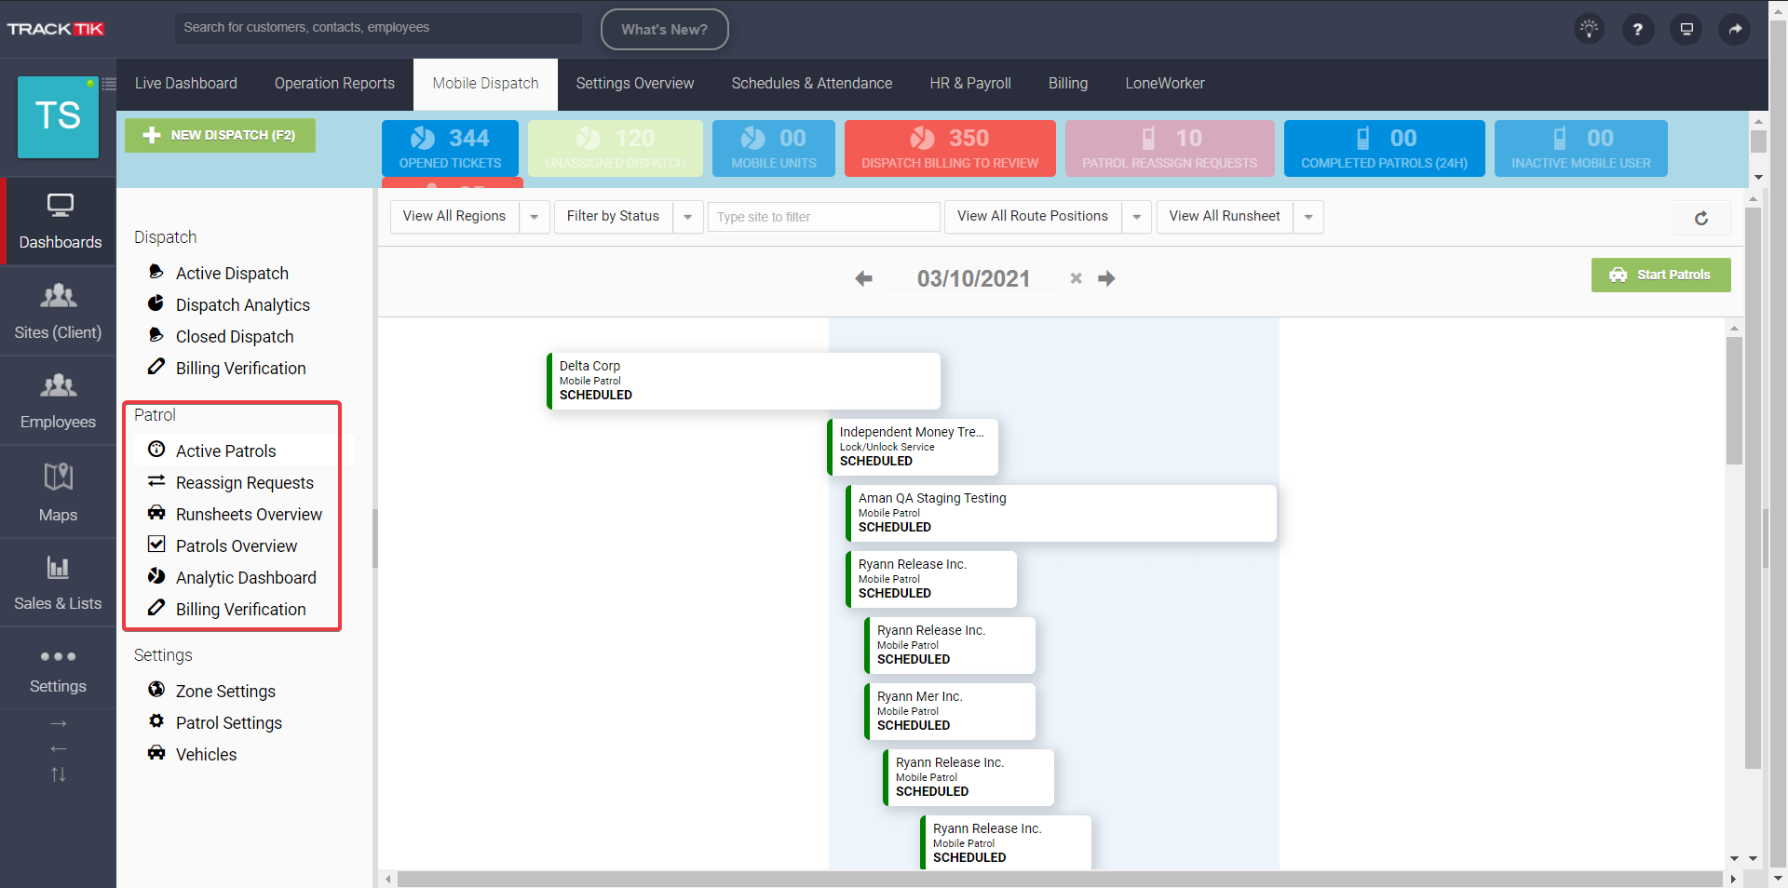The height and width of the screenshot is (888, 1788).
Task: Click the Filter by Status label
Action: click(x=613, y=216)
